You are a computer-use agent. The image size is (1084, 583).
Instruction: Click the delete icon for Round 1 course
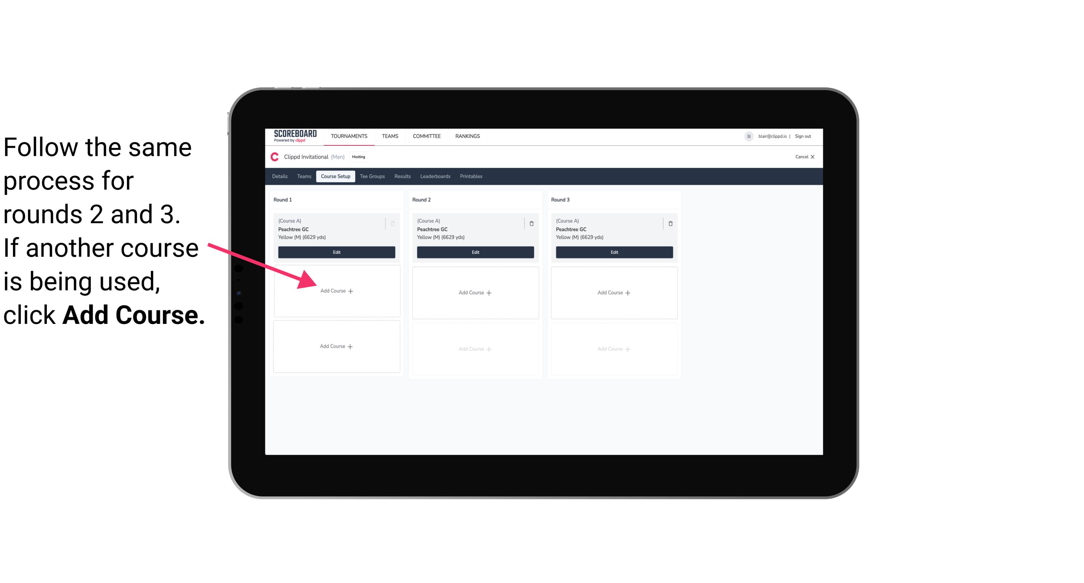point(393,223)
